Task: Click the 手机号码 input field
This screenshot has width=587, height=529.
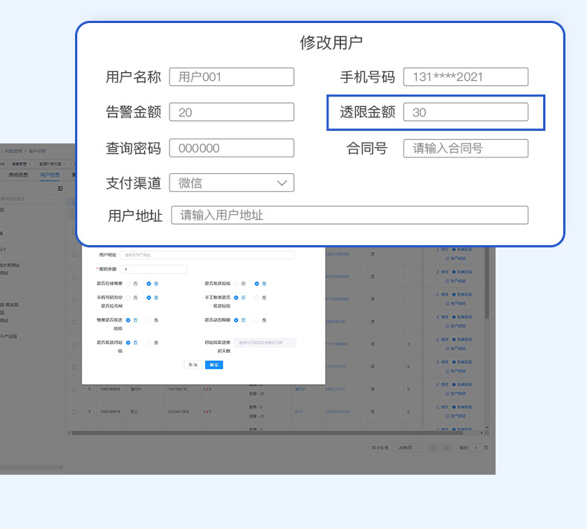Action: click(x=465, y=77)
